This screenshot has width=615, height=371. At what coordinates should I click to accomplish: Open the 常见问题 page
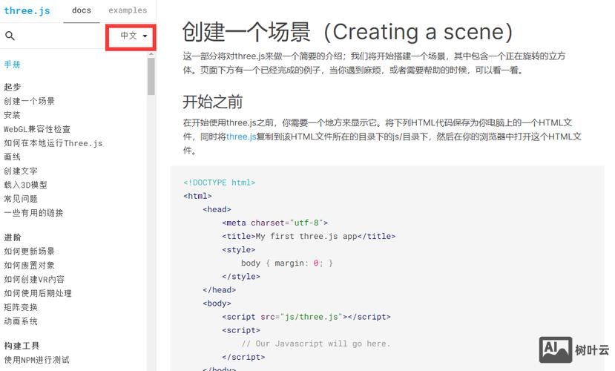tap(20, 199)
